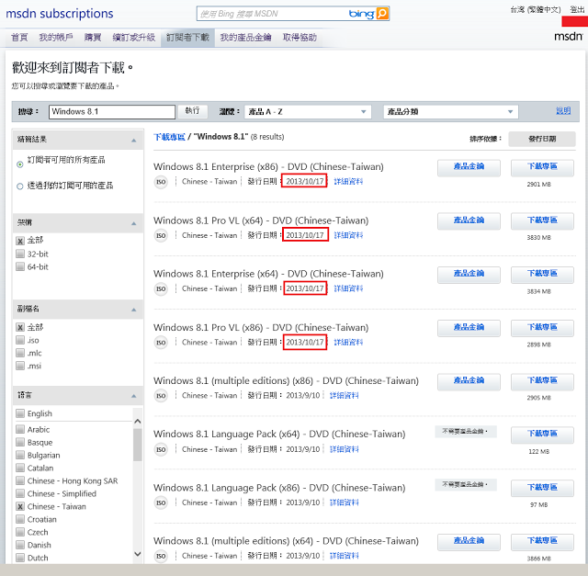Check the Arabic language checkbox

(x=20, y=429)
